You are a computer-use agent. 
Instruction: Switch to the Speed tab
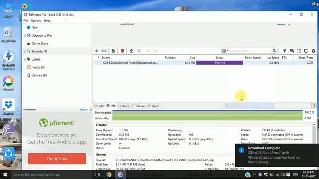click(x=154, y=106)
